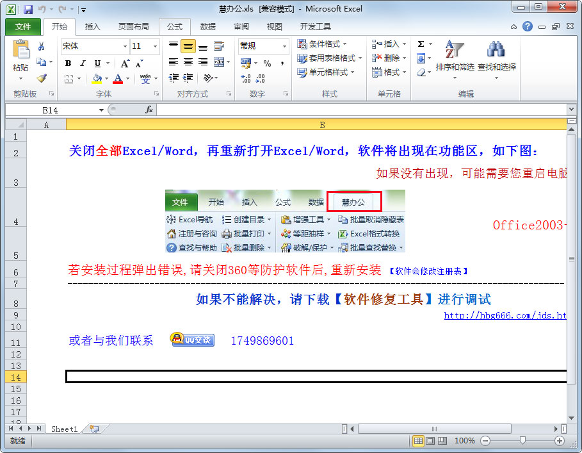Save workbook via quick access toolbar
582x453 pixels.
pyautogui.click(x=28, y=10)
